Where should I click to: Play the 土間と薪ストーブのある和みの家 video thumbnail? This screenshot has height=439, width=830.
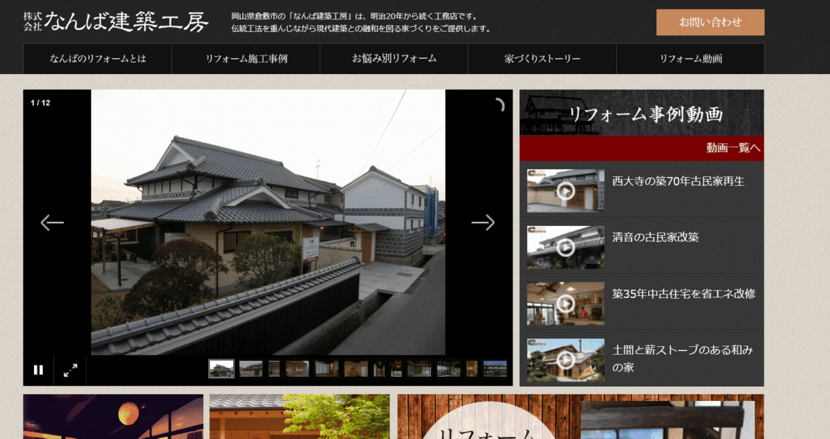(x=566, y=359)
